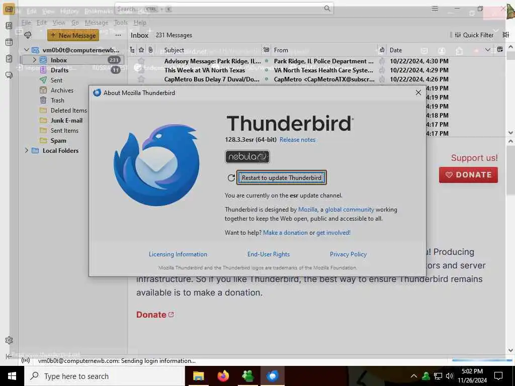The height and width of the screenshot is (386, 515).
Task: Expand Local Folders
Action: point(27,151)
